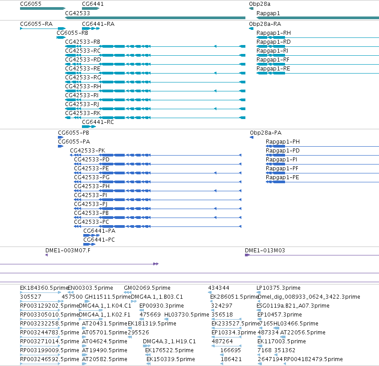Image resolution: width=379 pixels, height=366 pixels.
Task: Select EST EN00303.5prime label
Action: (90, 288)
